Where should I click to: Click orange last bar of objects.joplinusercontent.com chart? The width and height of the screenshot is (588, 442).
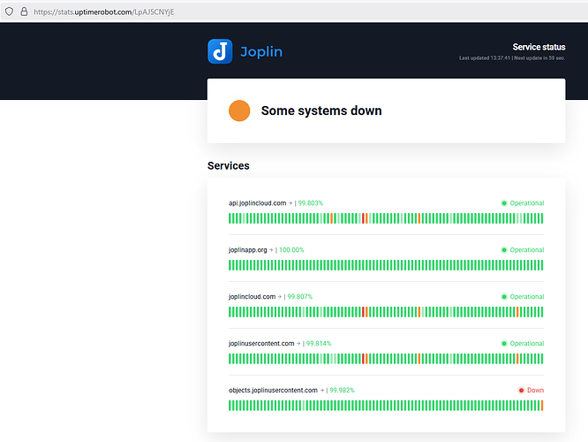542,406
